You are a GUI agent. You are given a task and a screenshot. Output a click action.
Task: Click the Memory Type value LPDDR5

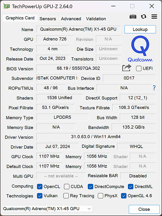[x=62, y=117]
